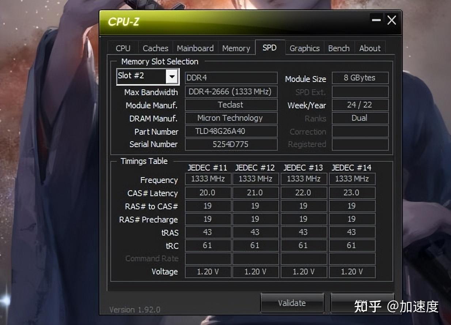Expand the Slot #2 dropdown arrow

tap(172, 77)
